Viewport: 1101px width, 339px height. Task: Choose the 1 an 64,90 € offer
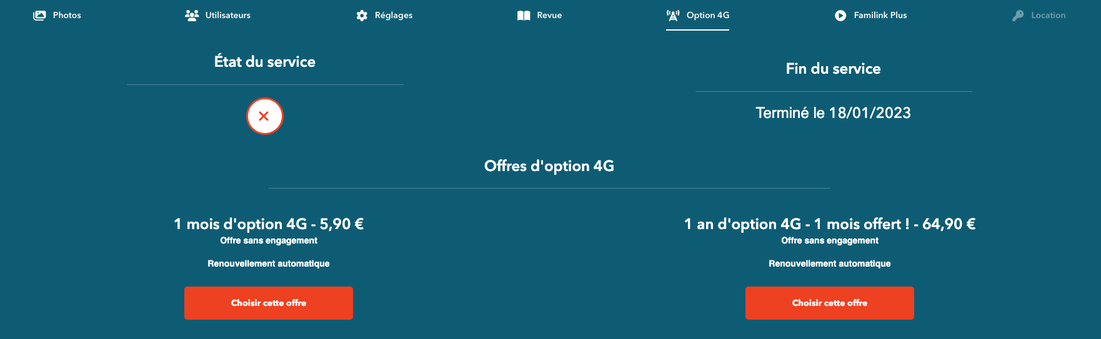coord(830,303)
